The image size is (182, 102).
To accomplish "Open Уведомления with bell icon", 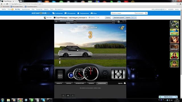I will pyautogui.click(x=83, y=13).
